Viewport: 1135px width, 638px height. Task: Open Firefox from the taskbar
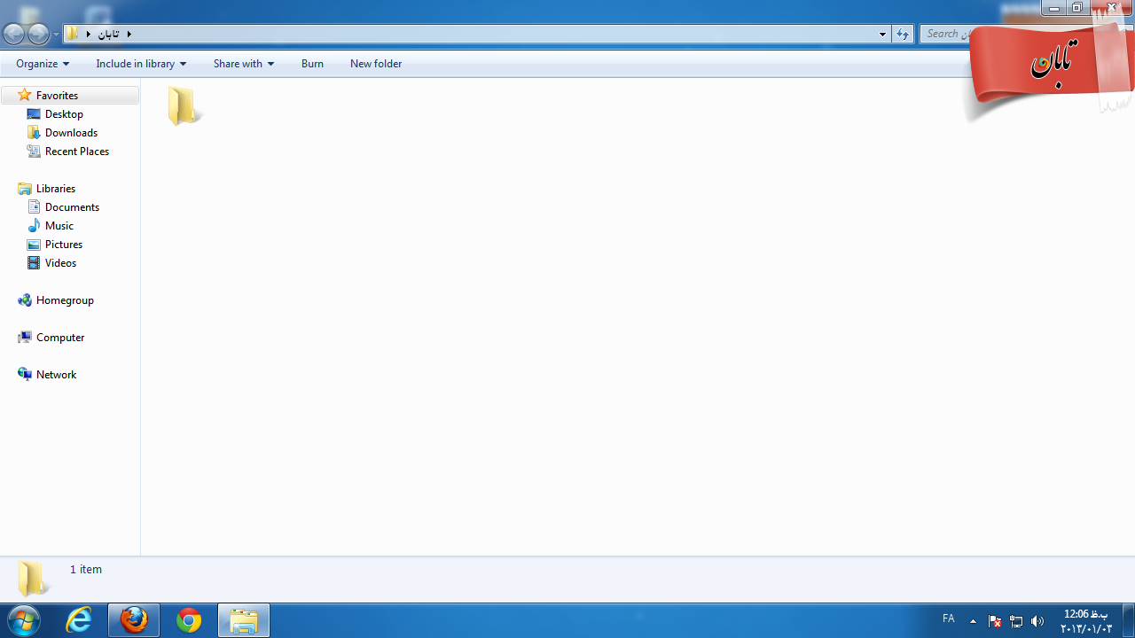(135, 620)
